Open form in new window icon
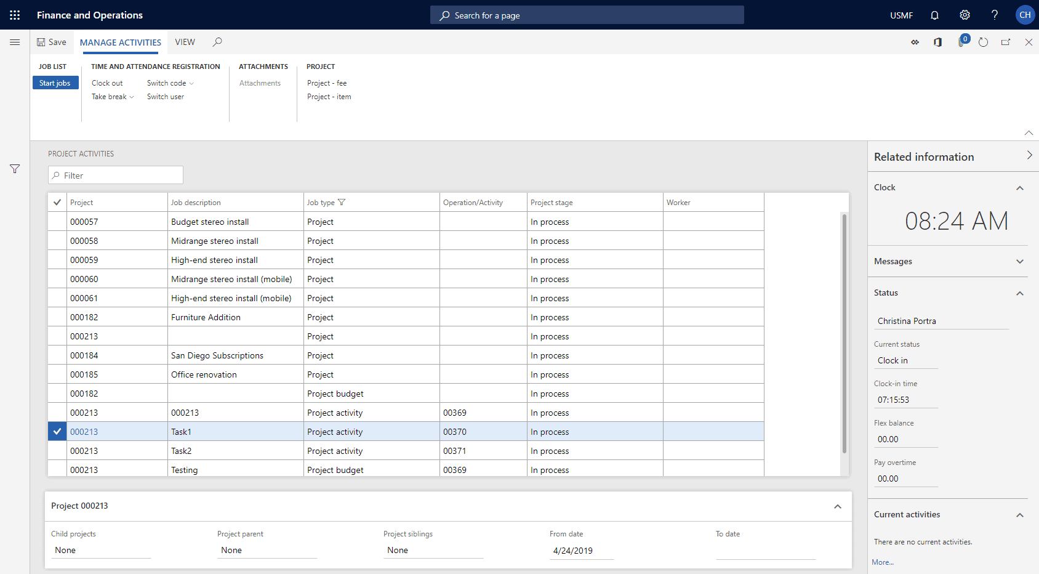The image size is (1039, 574). [1006, 42]
